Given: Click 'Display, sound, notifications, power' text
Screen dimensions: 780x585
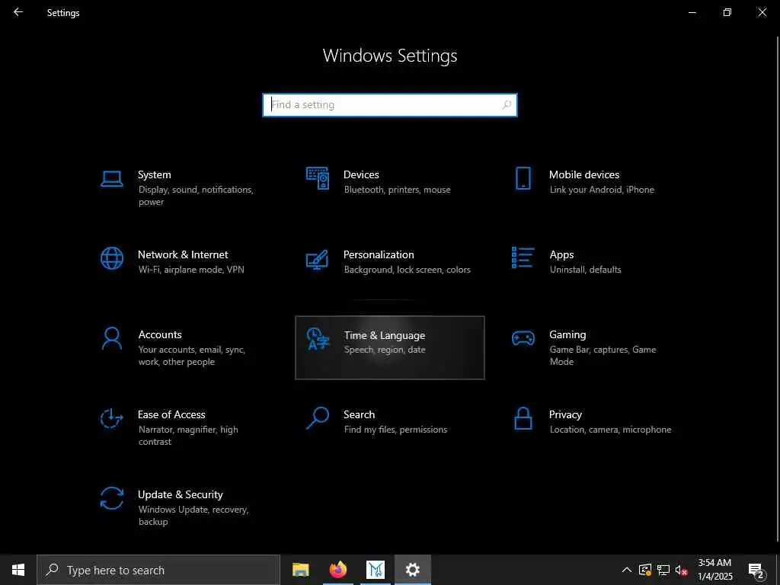Looking at the screenshot, I should click(x=196, y=196).
